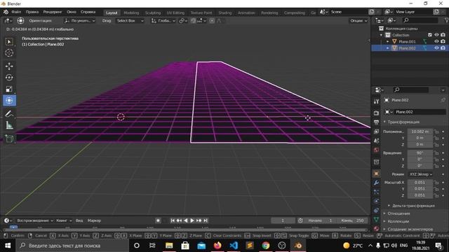Viewport: 449px width, 252px height.
Task: Click the outliner filter funnel icon
Action: pyautogui.click(x=446, y=20)
